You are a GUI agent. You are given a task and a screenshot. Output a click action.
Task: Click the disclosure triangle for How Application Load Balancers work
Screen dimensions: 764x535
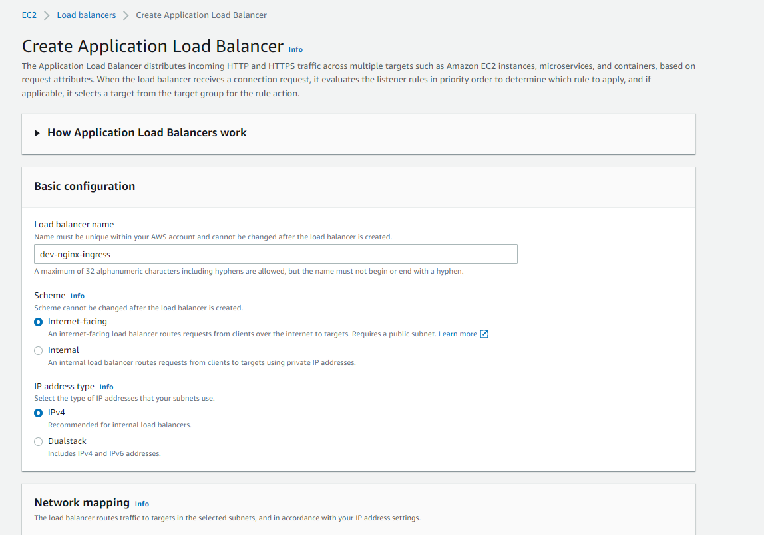tap(37, 133)
